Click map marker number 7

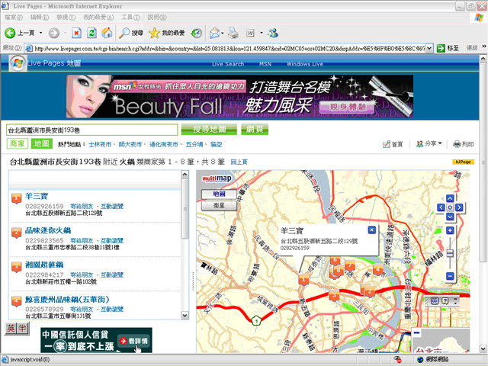click(x=350, y=266)
